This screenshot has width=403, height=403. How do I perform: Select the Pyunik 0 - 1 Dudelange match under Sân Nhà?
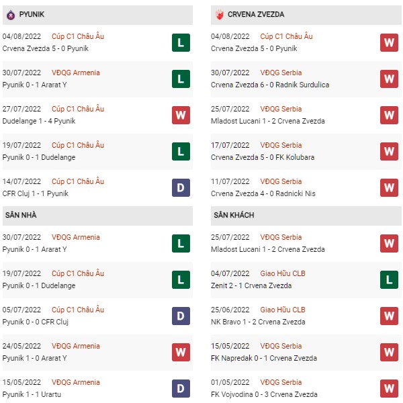click(x=39, y=285)
